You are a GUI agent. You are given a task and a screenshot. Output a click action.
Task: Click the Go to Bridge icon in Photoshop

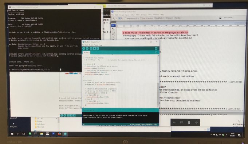pyautogui.click(x=220, y=18)
